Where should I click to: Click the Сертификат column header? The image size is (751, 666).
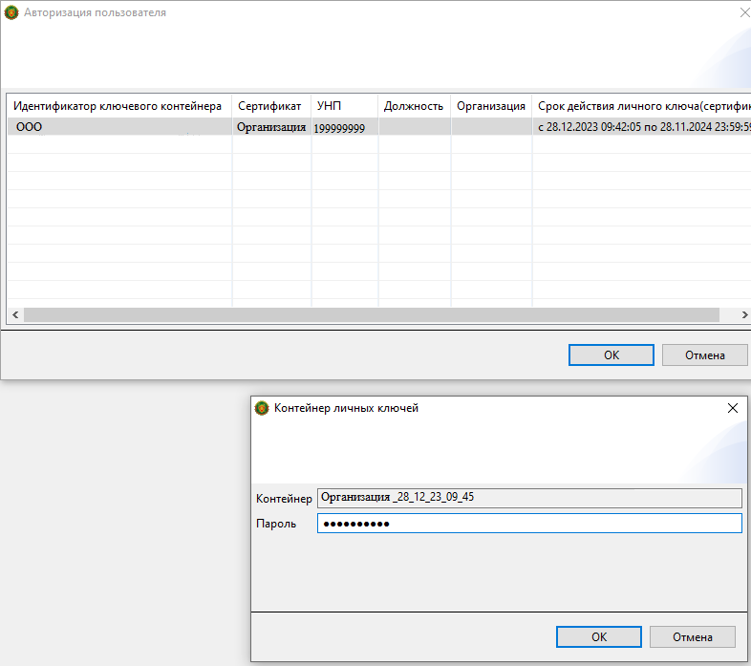tap(269, 106)
